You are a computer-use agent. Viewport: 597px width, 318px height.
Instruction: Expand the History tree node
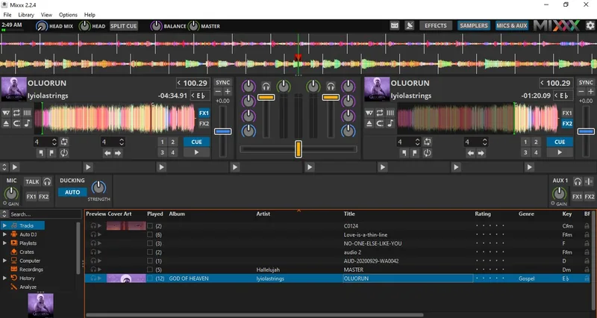pos(4,278)
